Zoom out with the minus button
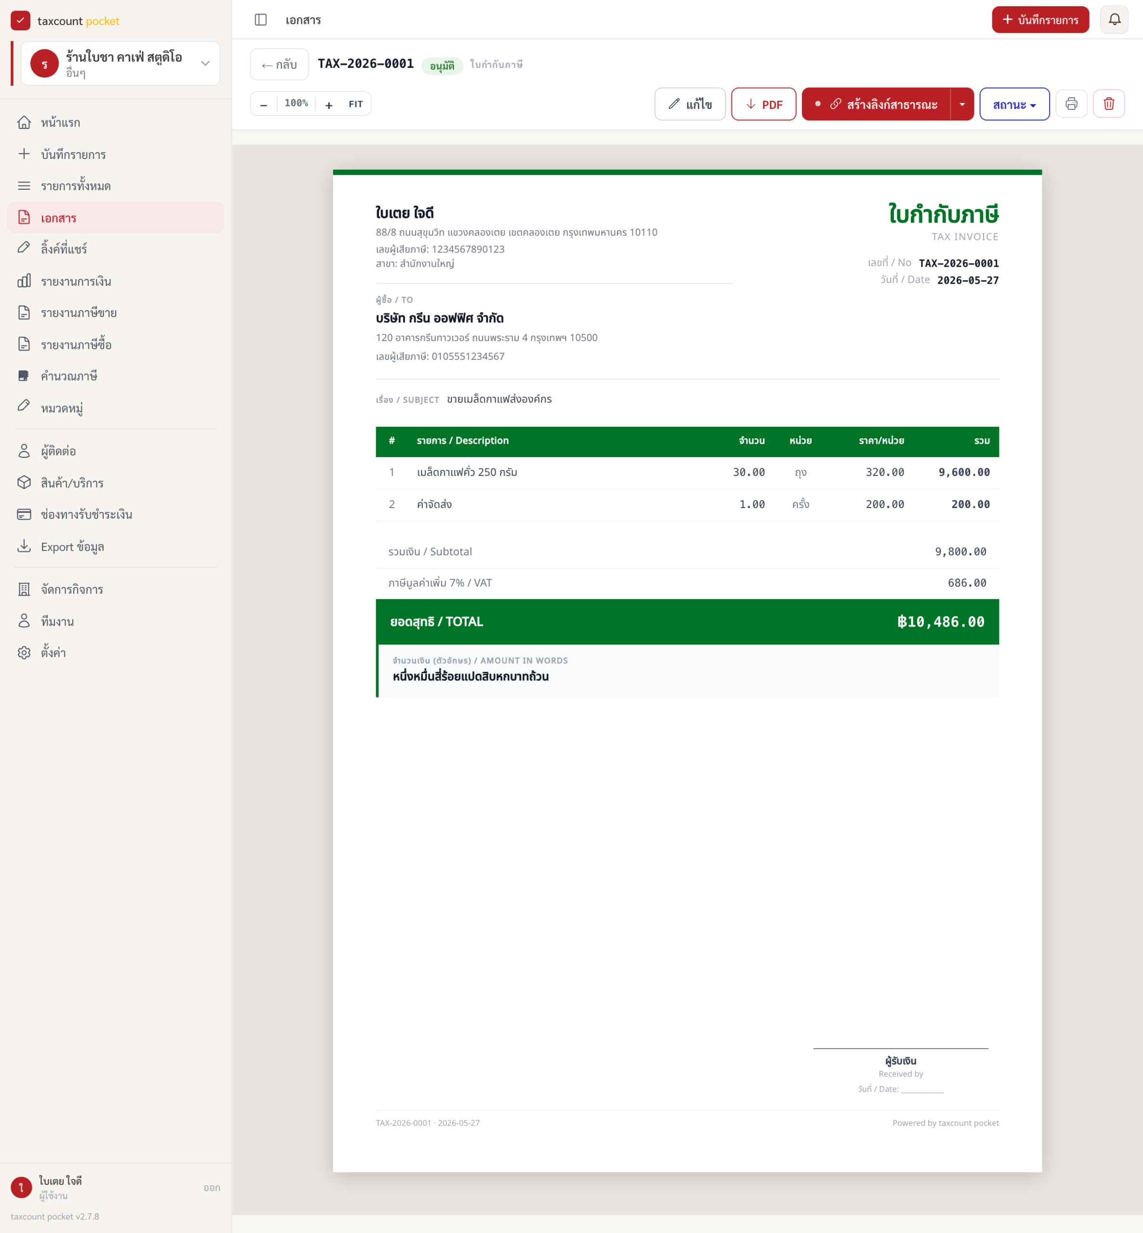 264,104
